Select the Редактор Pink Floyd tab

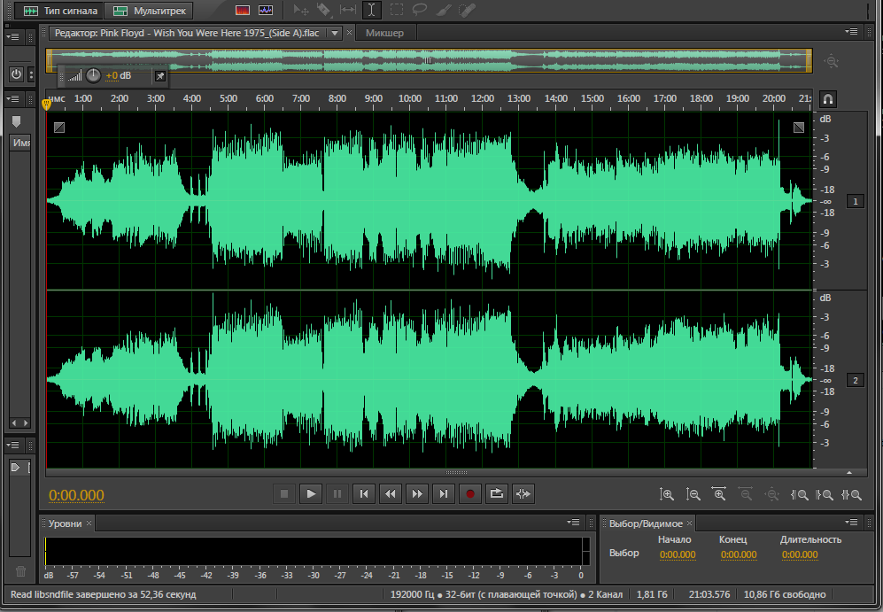(187, 33)
